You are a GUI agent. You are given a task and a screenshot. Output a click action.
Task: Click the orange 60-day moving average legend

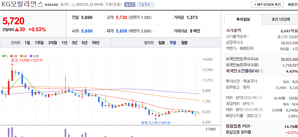click(x=24, y=56)
